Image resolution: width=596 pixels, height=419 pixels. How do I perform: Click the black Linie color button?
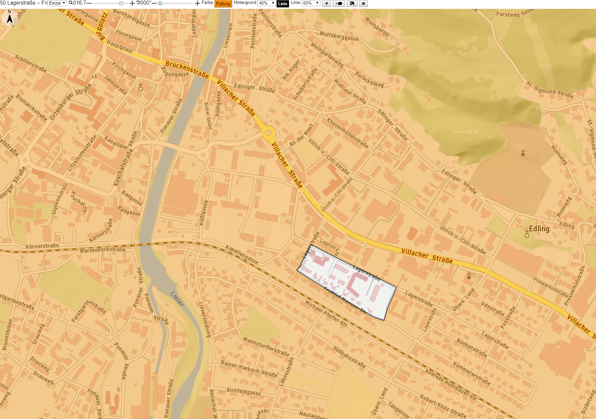coord(283,4)
